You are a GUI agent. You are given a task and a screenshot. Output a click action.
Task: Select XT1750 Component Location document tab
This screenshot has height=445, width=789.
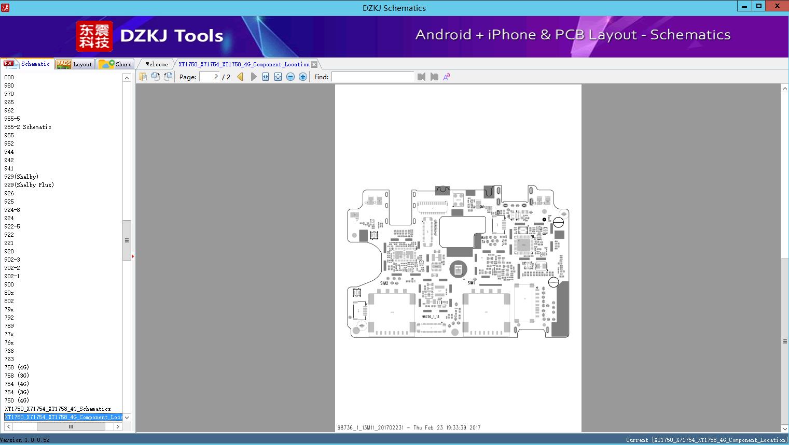(244, 64)
